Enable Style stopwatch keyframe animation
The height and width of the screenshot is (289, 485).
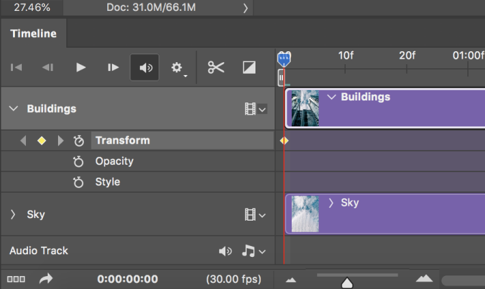click(x=79, y=182)
